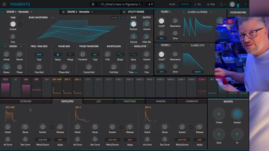
Task: Click ENV AMP sustain link icon
Action: coord(51,127)
